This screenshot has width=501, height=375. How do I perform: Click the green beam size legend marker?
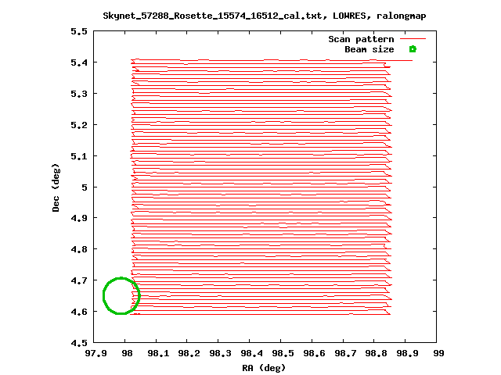point(413,49)
